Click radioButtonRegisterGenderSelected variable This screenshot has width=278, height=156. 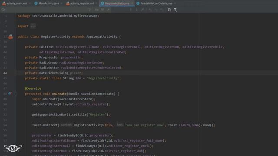tap(91, 68)
